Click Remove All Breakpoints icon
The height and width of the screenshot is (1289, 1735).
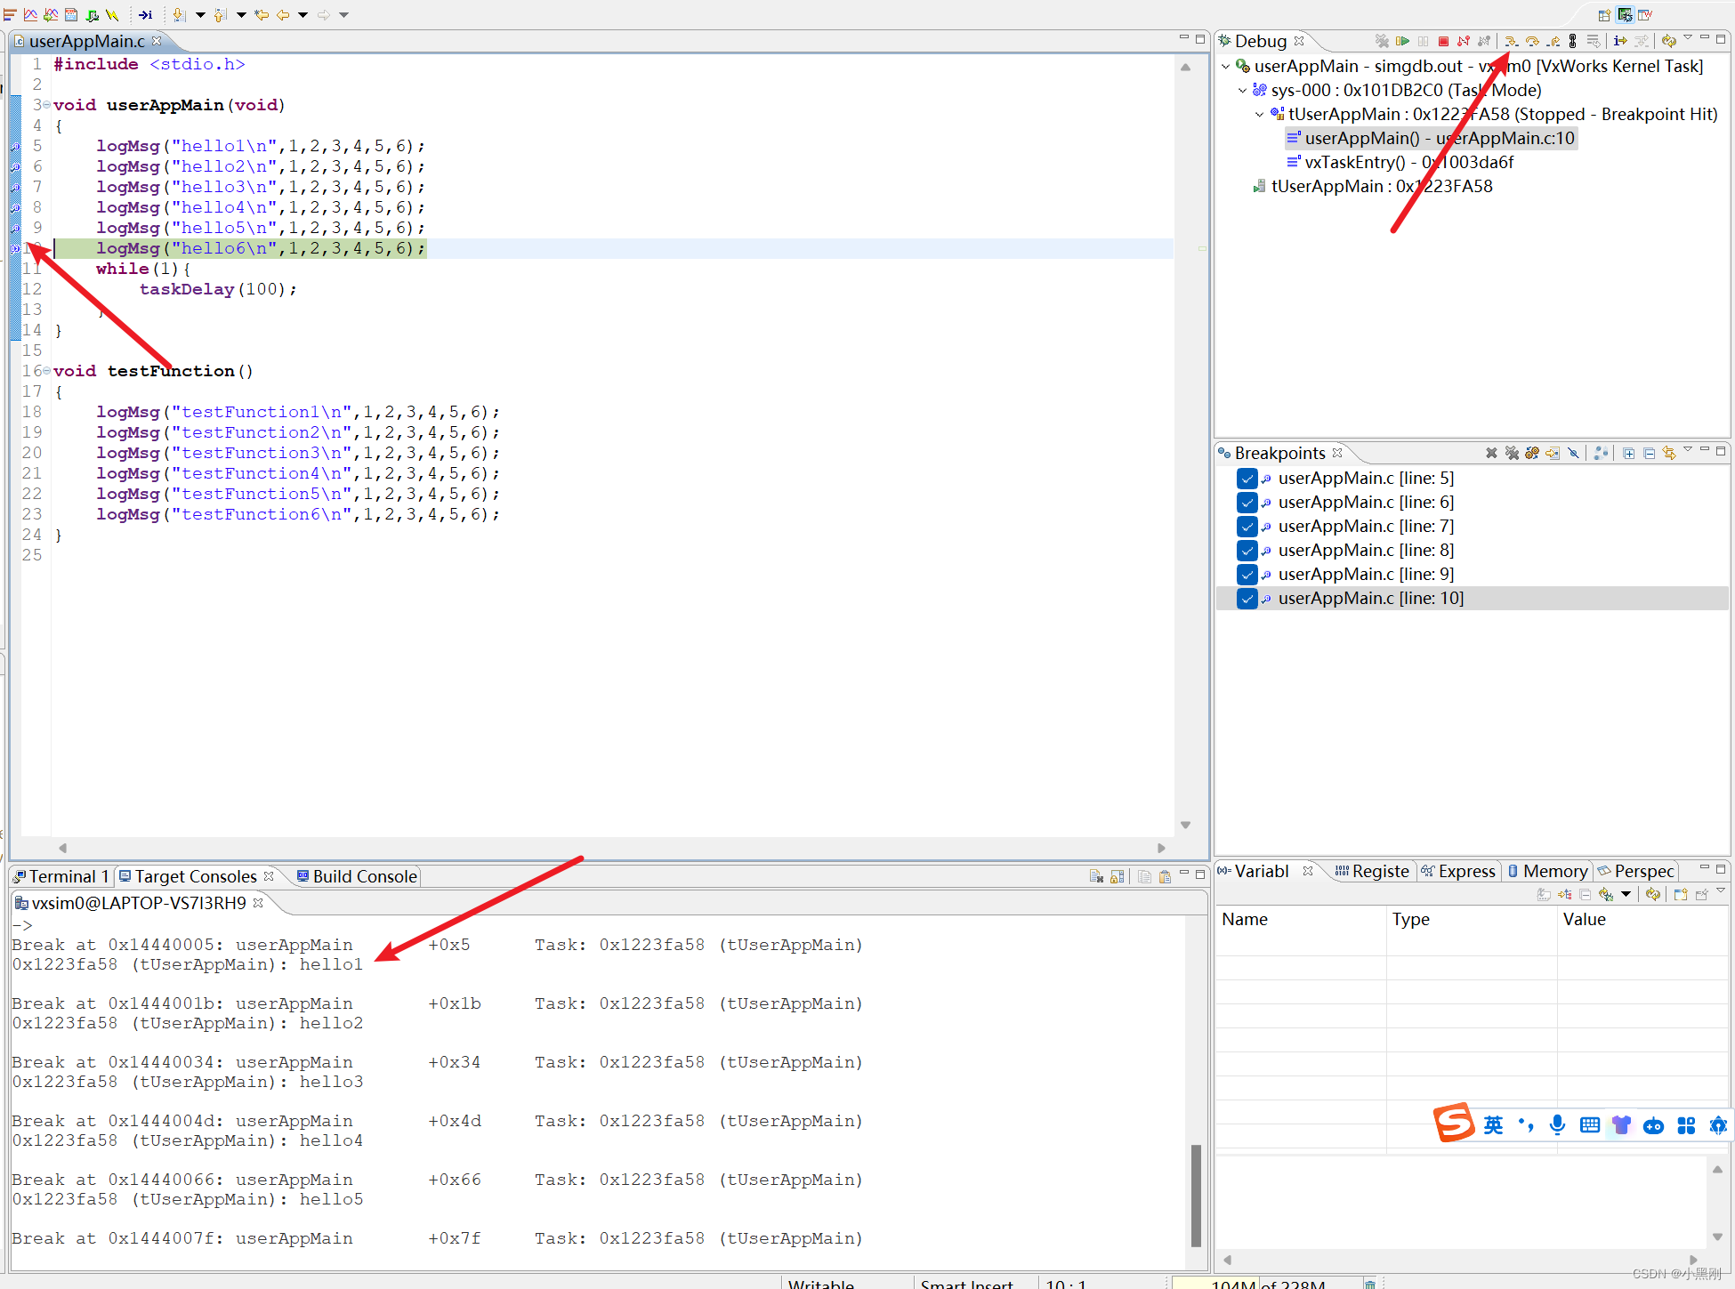coord(1512,453)
